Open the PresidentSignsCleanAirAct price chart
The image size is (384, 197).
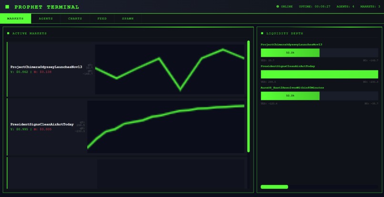click(x=166, y=127)
